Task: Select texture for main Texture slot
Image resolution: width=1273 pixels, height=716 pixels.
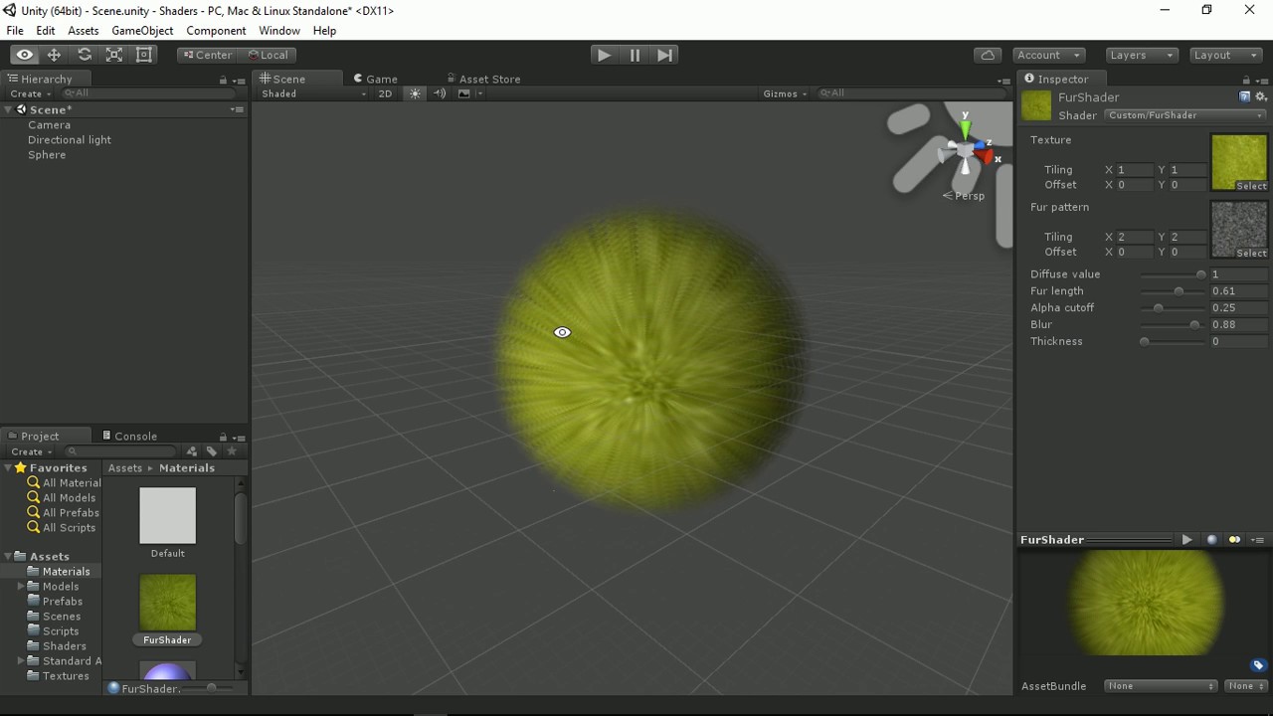Action: click(1251, 186)
